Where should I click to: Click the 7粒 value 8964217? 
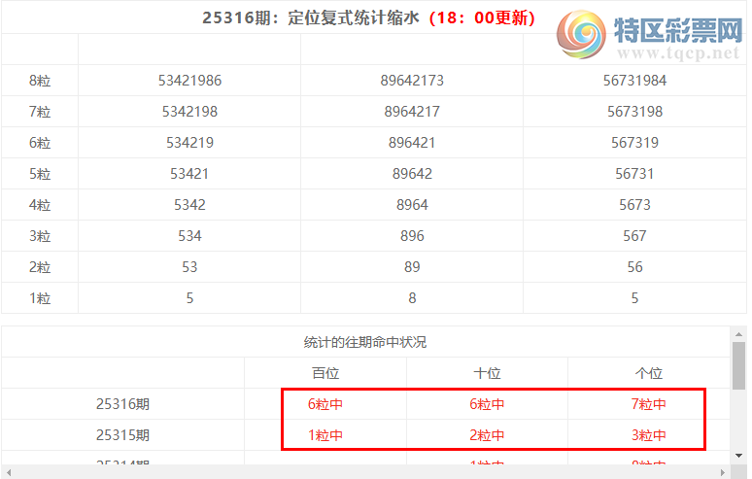click(x=412, y=112)
